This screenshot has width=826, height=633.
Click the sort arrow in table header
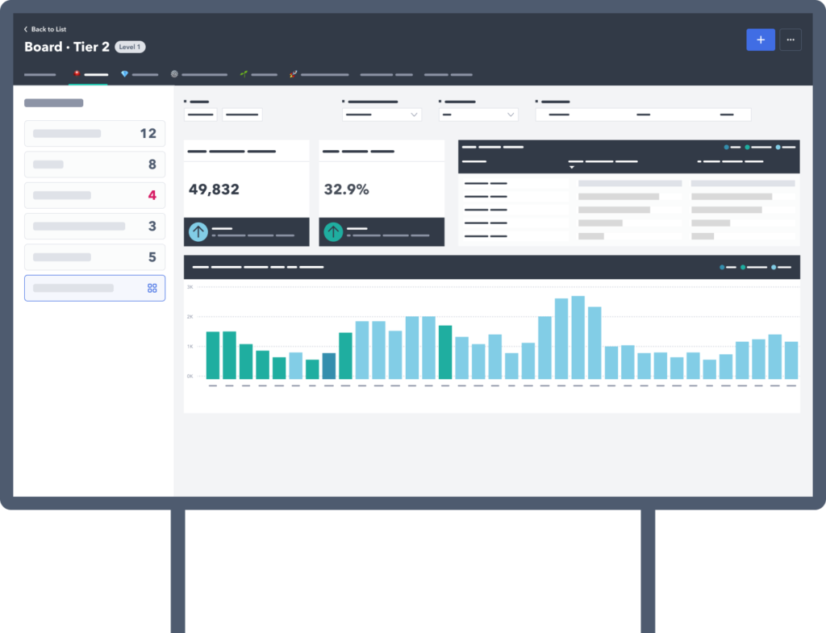[x=572, y=168]
